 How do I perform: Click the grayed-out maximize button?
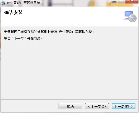pos(122,2)
